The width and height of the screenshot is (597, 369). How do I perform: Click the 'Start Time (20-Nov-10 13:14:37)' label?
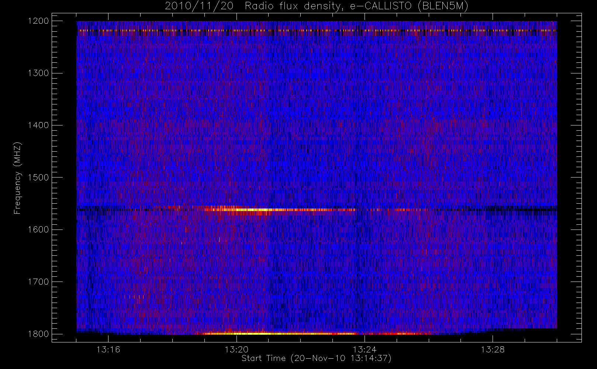coord(316,358)
